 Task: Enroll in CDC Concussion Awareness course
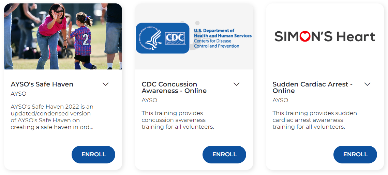pos(224,155)
